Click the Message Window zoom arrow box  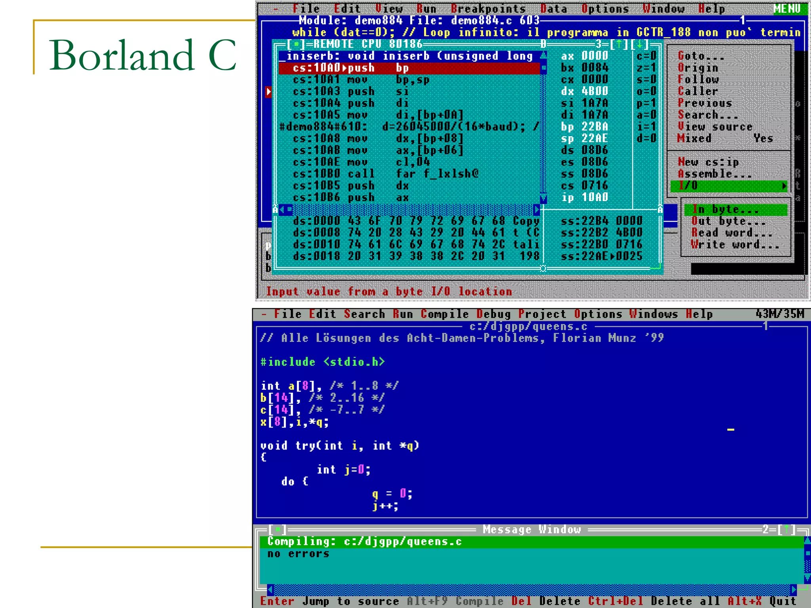(786, 530)
